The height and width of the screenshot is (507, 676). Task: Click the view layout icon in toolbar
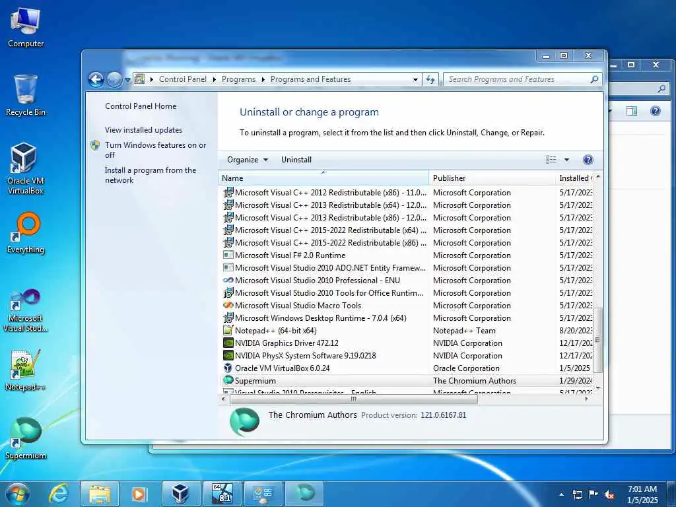pyautogui.click(x=551, y=160)
